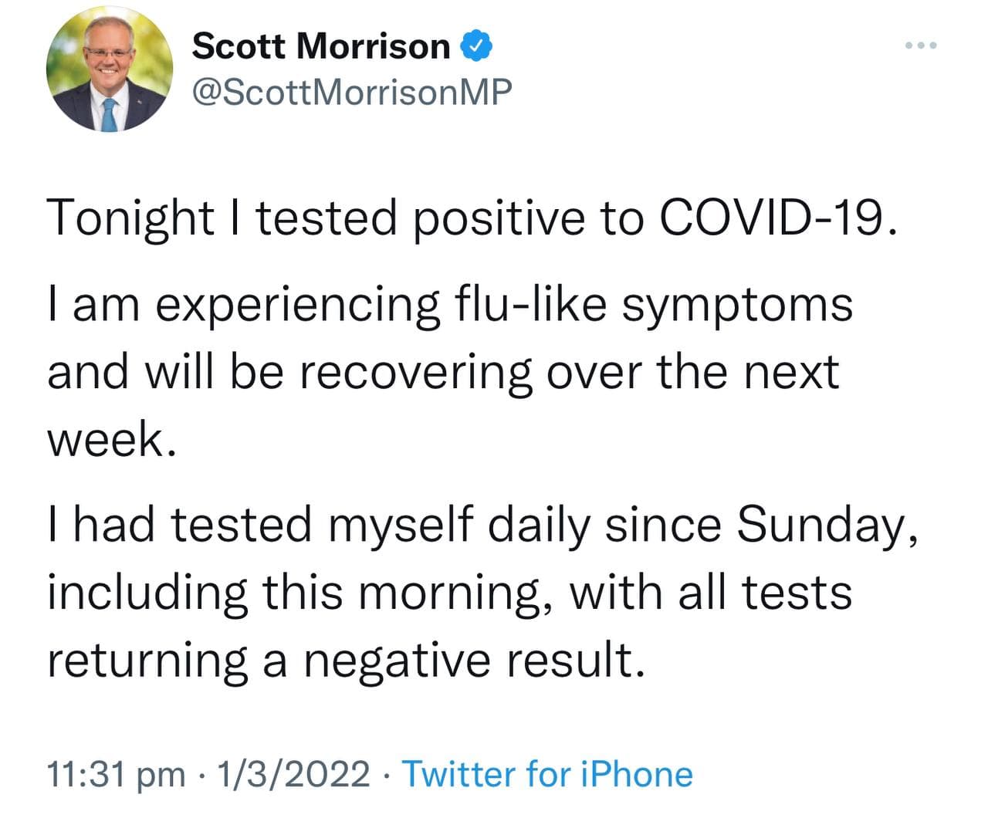Click the Scott Morrison display name

[320, 46]
